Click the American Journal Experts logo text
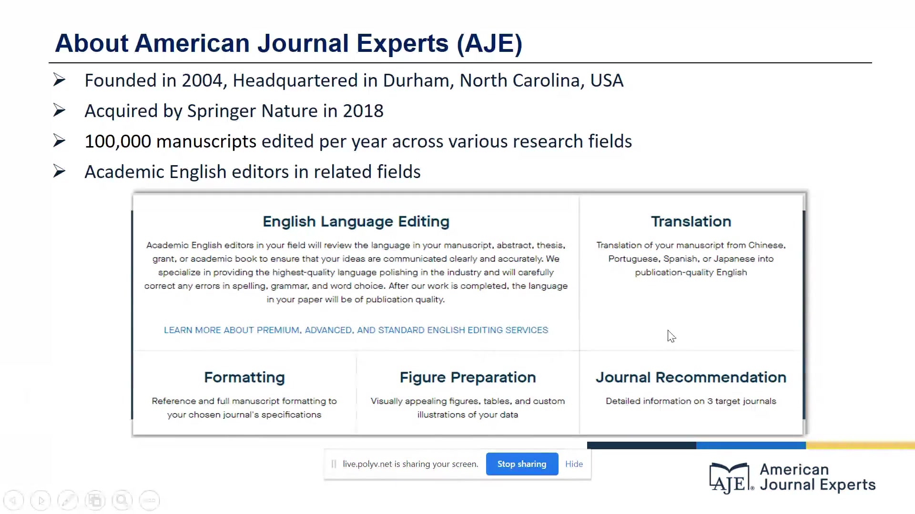This screenshot has width=915, height=514. tap(817, 477)
